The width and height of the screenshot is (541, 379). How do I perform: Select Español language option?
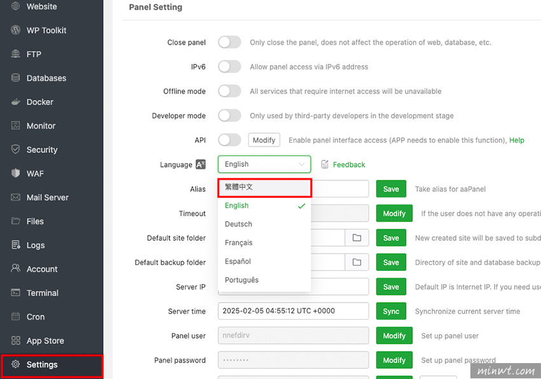click(264, 261)
